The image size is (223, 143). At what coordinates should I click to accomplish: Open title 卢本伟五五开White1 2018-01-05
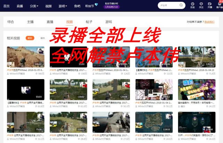click(25, 70)
